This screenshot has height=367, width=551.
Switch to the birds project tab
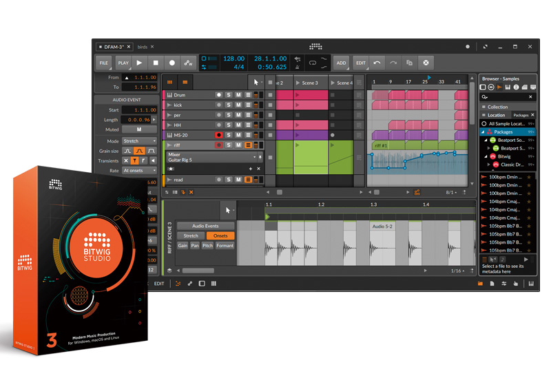click(143, 47)
